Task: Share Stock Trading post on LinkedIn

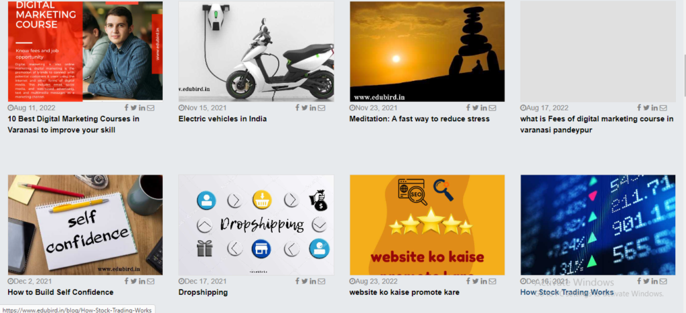Action: pos(654,281)
